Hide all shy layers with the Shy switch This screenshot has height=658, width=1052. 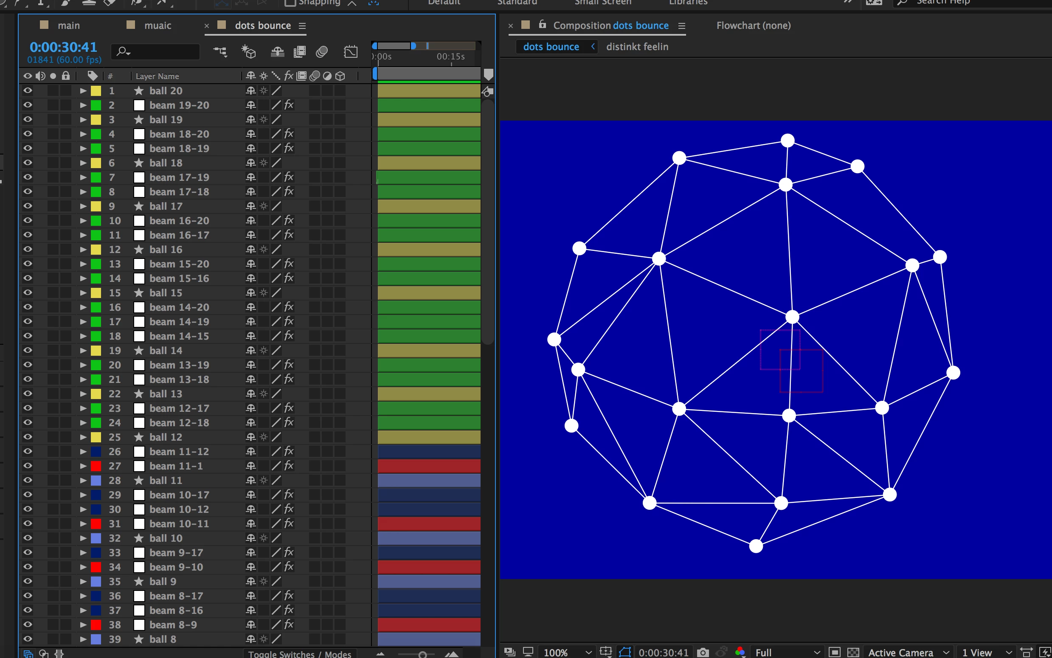click(277, 52)
